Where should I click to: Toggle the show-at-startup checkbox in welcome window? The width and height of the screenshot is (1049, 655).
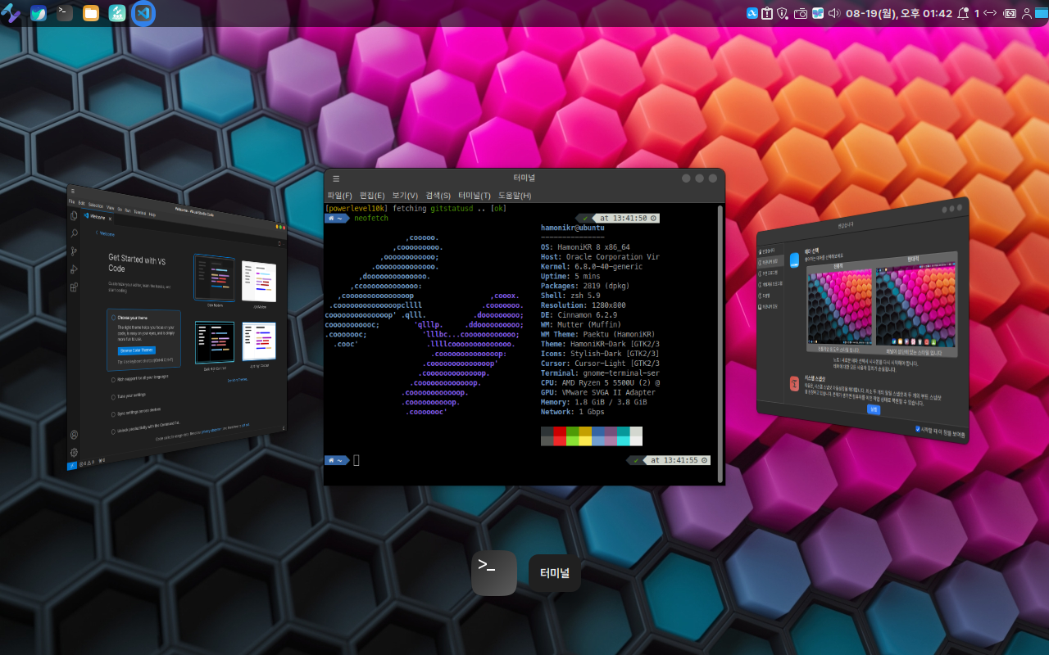click(918, 428)
